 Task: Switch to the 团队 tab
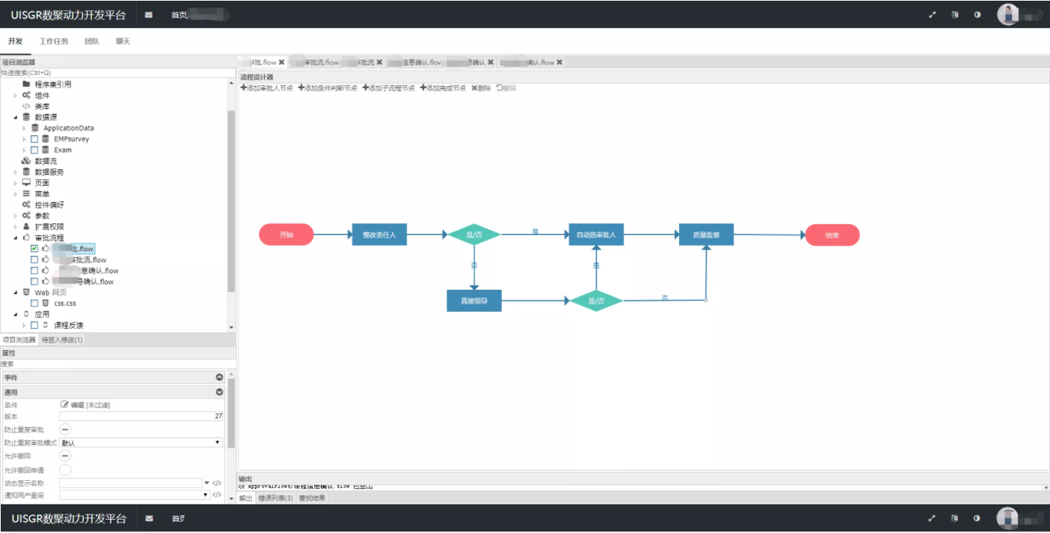[x=92, y=41]
